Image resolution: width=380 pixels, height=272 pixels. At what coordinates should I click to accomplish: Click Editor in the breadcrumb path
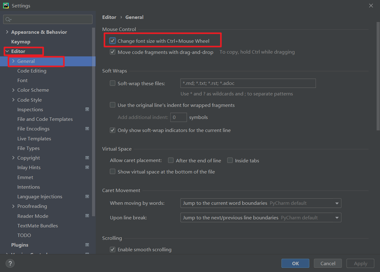(x=109, y=17)
